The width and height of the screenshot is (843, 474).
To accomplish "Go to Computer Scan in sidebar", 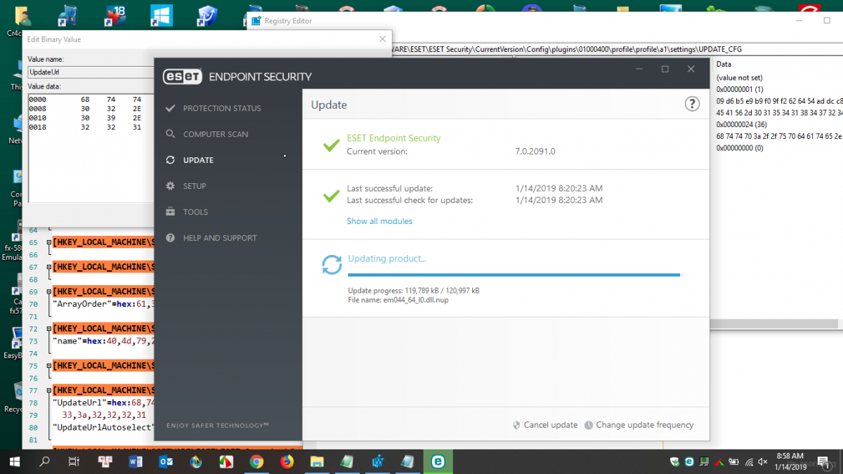I will [x=215, y=134].
